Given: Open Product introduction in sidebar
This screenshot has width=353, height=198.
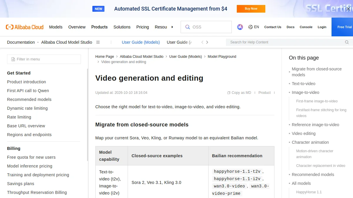Looking at the screenshot, I should (x=26, y=82).
